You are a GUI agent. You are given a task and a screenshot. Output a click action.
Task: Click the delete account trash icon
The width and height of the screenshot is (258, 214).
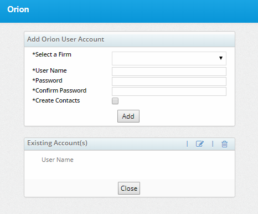[224, 144]
